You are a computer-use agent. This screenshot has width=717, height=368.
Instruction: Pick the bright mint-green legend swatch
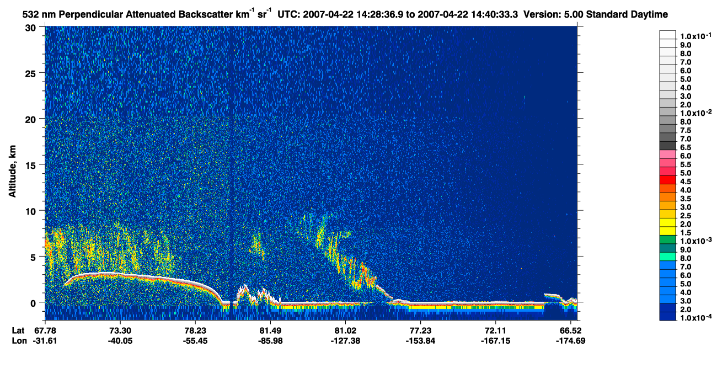click(x=668, y=256)
